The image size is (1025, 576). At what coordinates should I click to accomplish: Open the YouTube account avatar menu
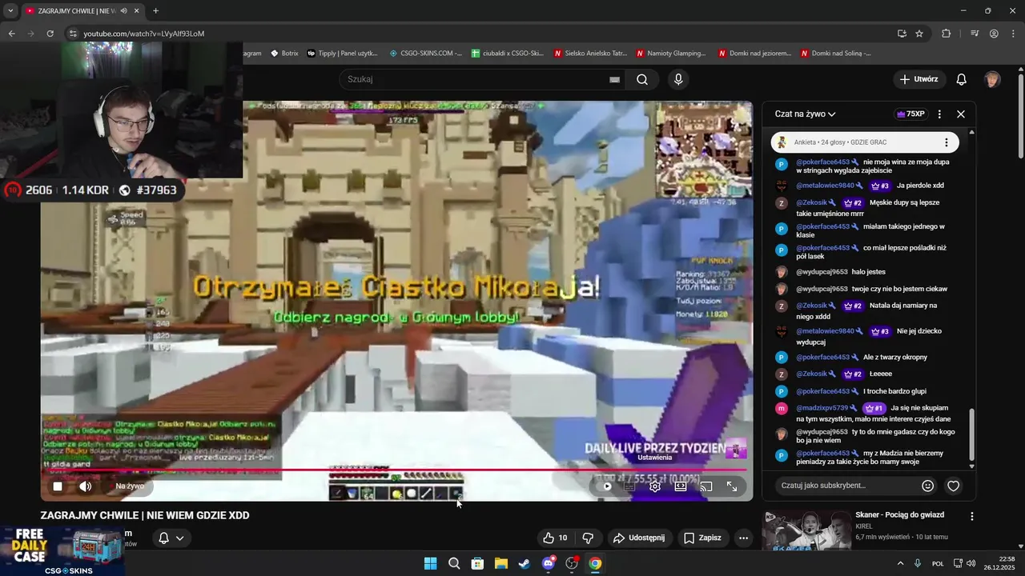[x=992, y=79]
